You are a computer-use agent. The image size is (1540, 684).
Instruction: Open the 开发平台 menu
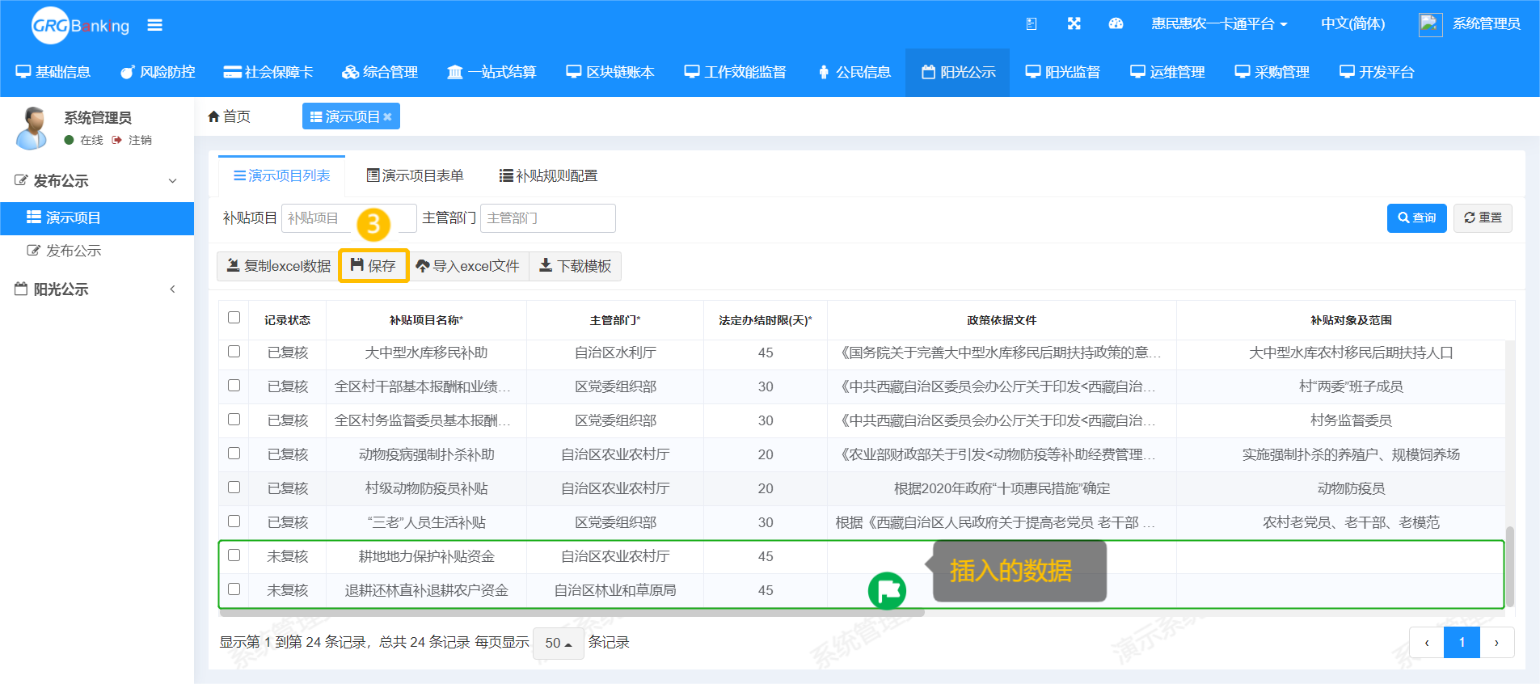1377,72
